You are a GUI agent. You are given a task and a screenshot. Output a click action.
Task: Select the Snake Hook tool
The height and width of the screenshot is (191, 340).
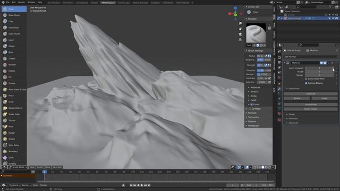[14, 114]
